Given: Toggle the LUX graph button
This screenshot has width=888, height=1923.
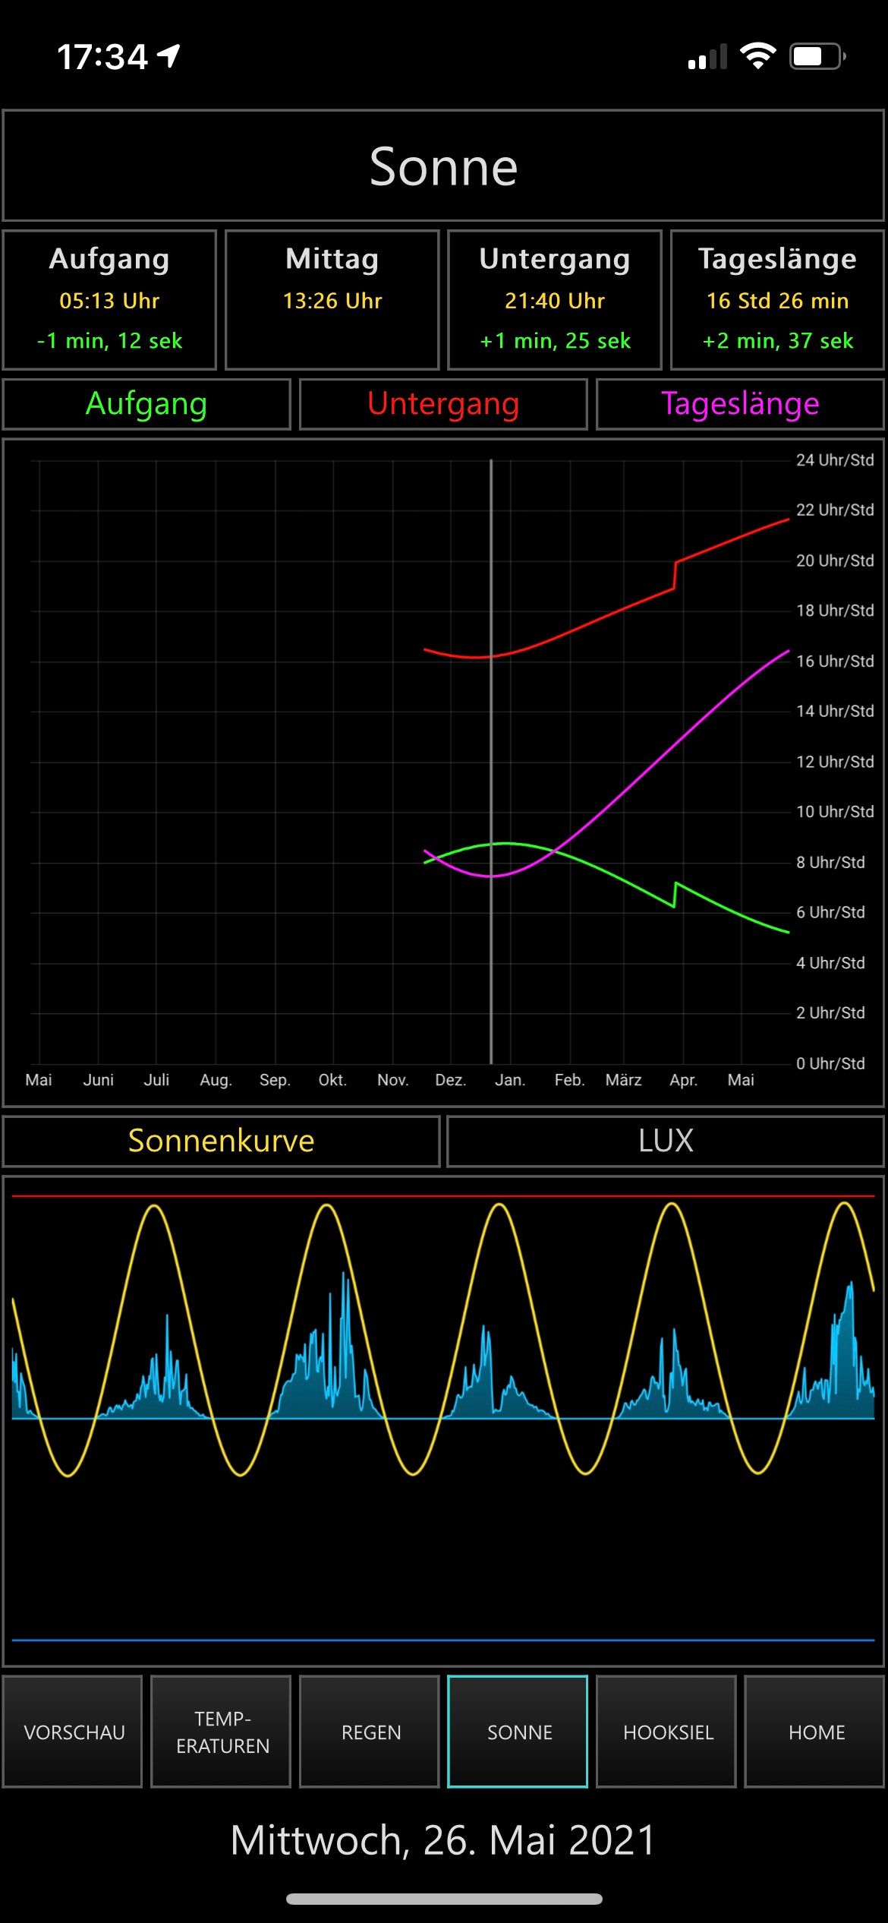Looking at the screenshot, I should [666, 1141].
